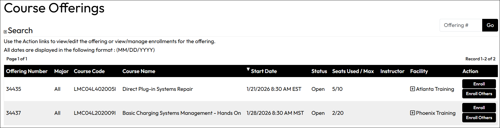Click the Offering # input field

[461, 25]
